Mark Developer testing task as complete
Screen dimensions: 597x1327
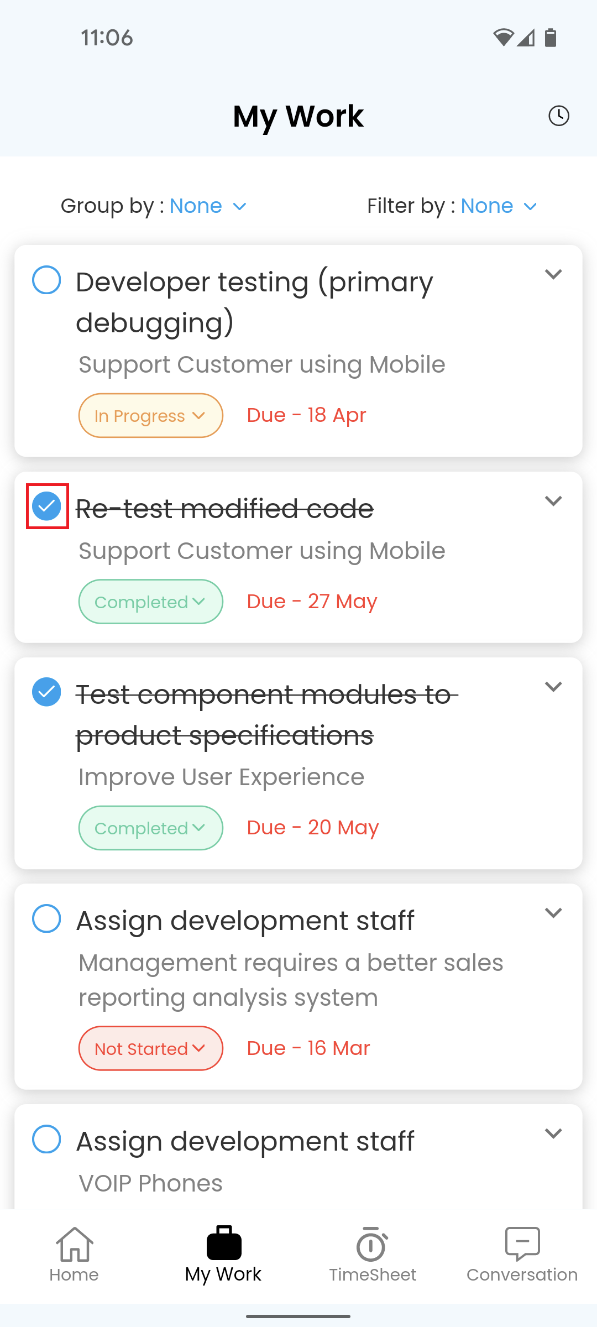pos(46,280)
